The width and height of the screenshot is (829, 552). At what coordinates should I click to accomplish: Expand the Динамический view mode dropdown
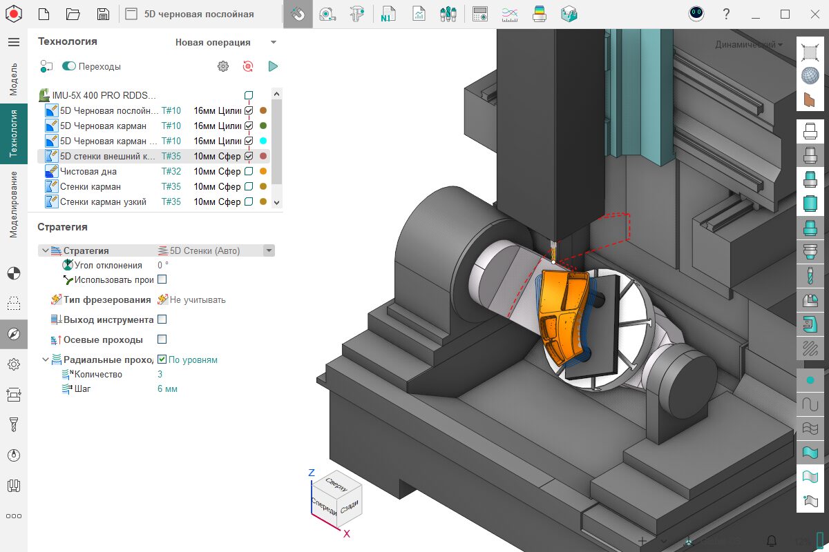[x=749, y=45]
